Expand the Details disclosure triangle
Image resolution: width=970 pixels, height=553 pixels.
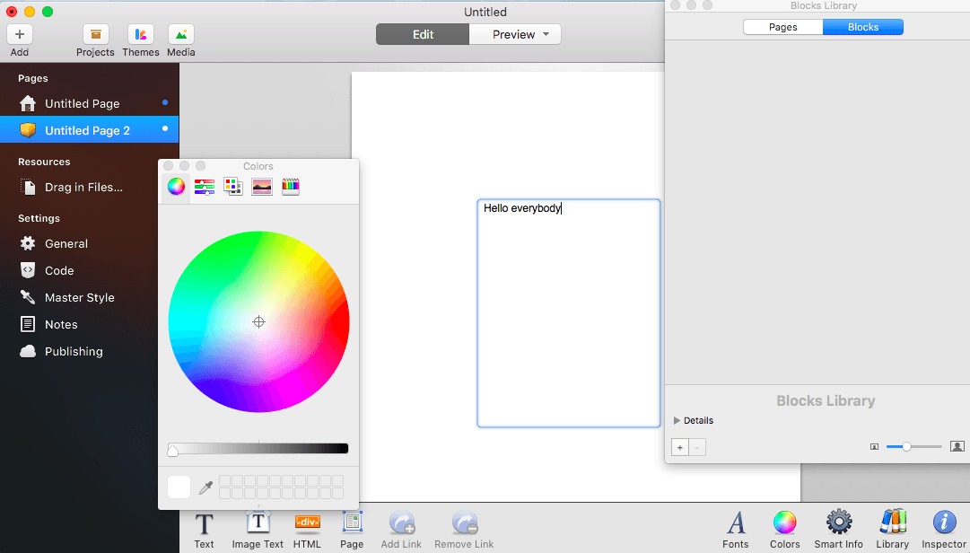click(x=677, y=421)
